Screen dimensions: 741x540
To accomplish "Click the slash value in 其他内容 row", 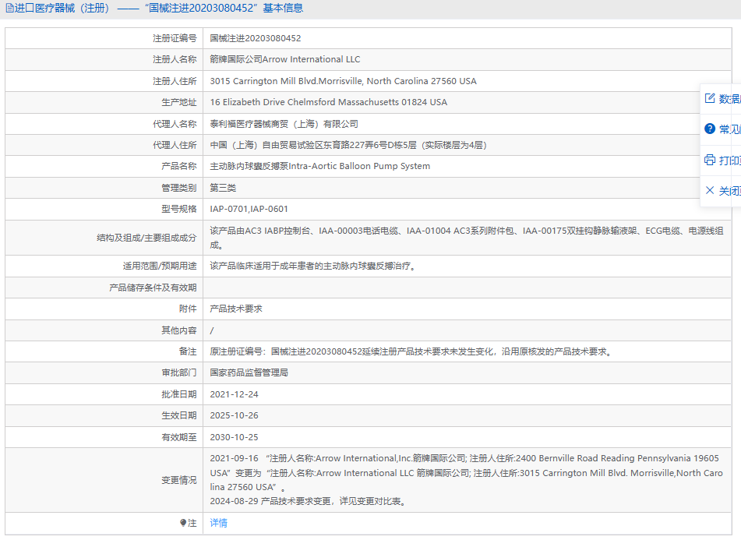I will (212, 330).
